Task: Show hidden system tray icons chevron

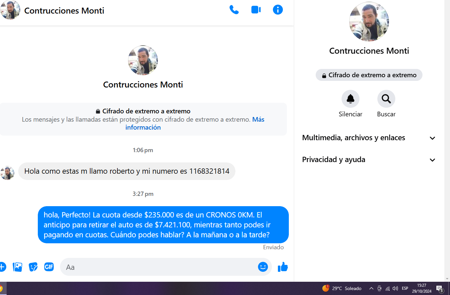Action: [x=371, y=288]
